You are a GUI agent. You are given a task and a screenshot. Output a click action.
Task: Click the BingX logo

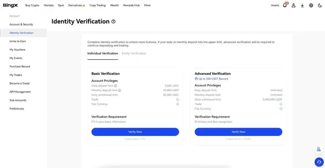[x=10, y=6]
